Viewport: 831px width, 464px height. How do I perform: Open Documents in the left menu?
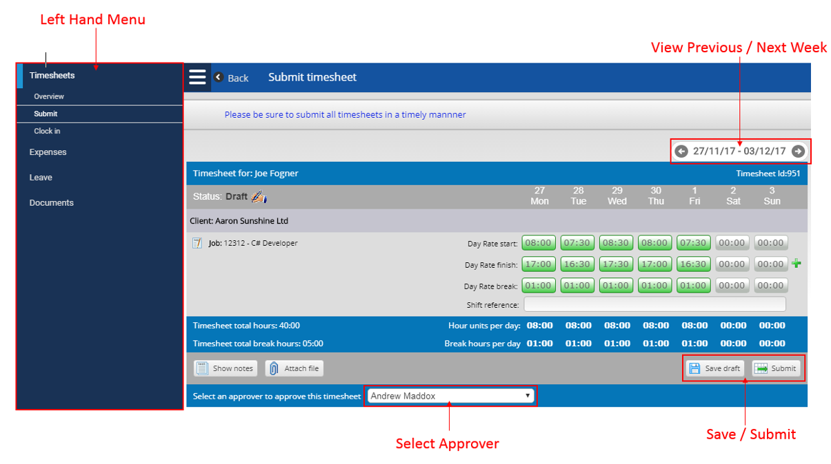point(52,203)
